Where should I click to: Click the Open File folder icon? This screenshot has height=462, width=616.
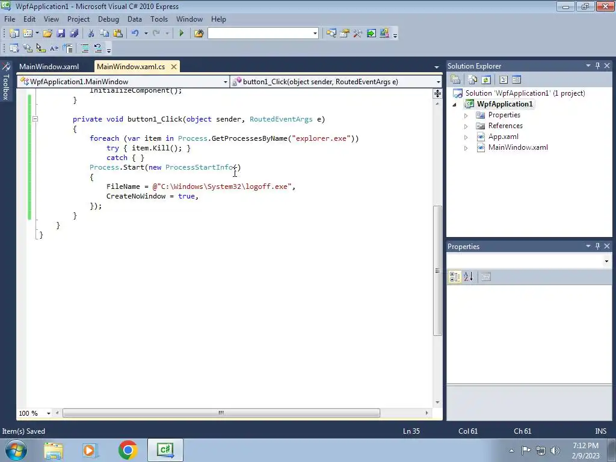[x=48, y=34]
